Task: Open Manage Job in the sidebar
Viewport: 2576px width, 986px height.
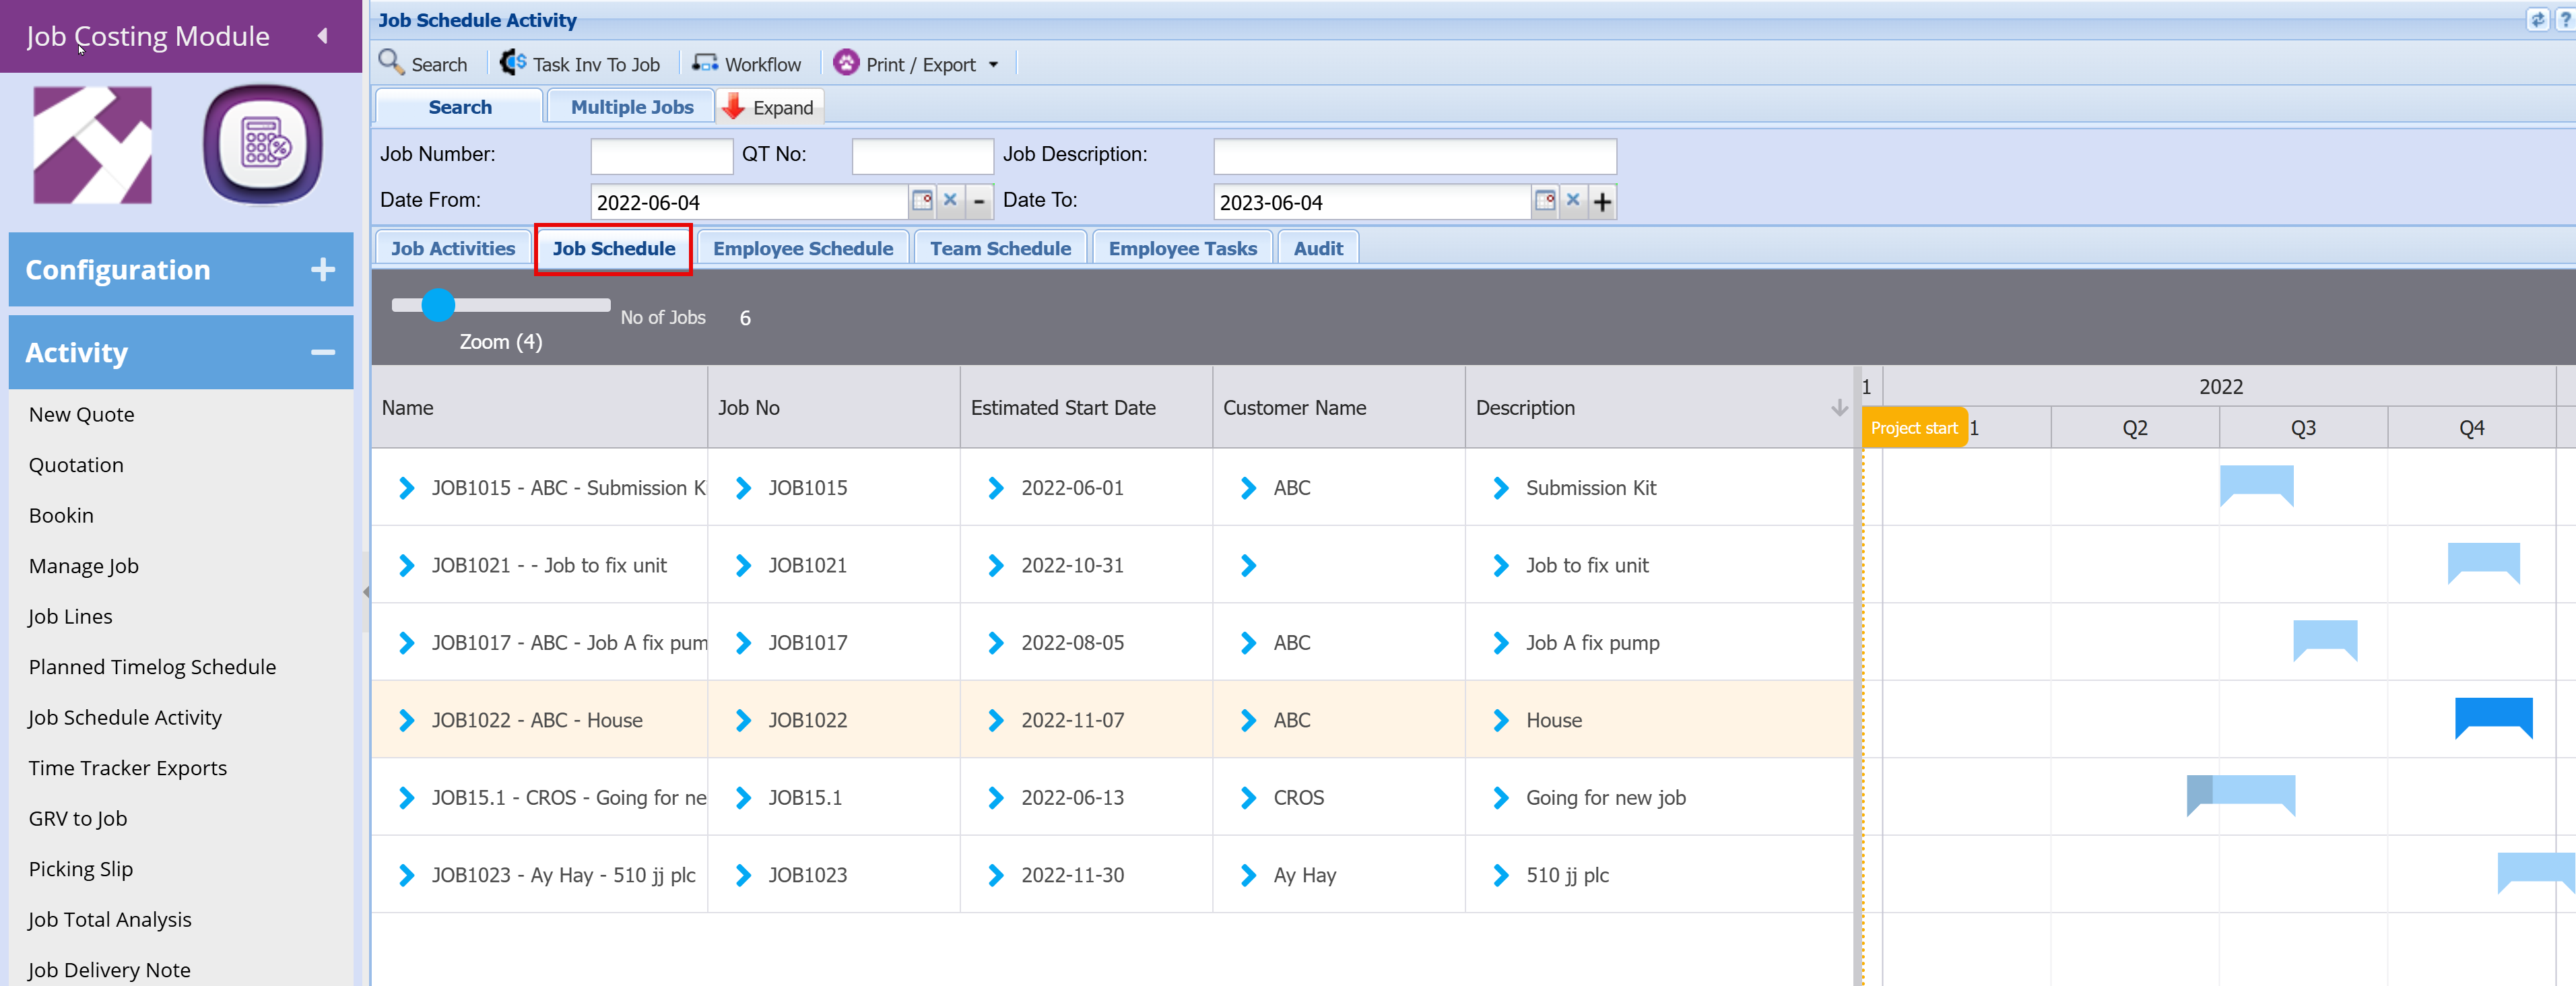Action: click(x=84, y=566)
